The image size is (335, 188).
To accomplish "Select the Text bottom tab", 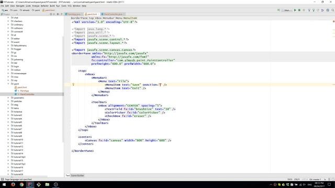I will (68, 175).
